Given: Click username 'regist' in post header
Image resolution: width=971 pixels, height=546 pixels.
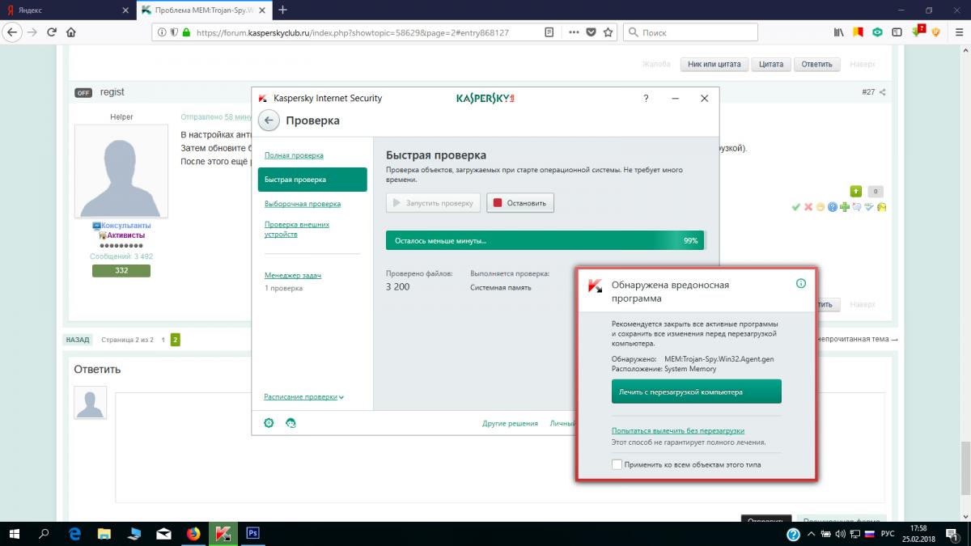Looking at the screenshot, I should click(x=112, y=92).
